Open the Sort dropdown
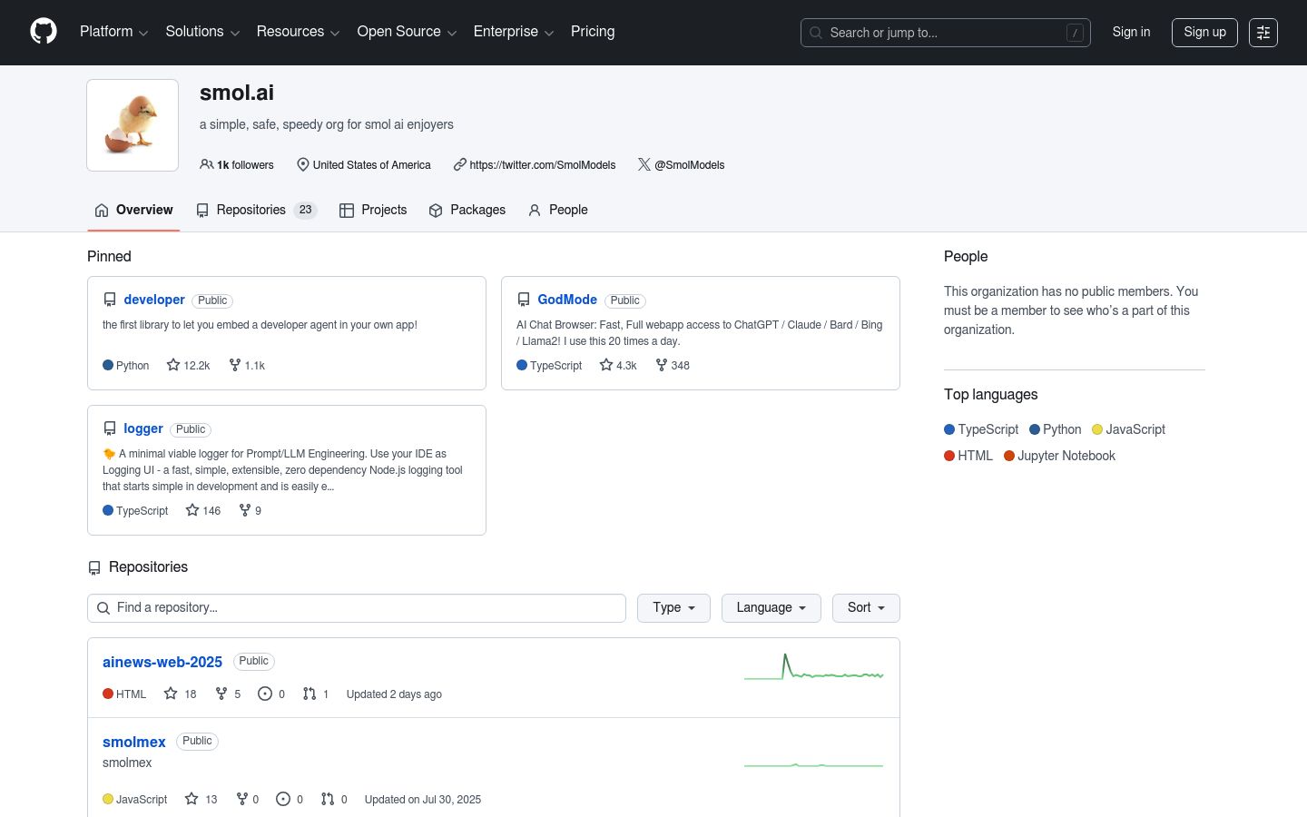 click(x=866, y=608)
